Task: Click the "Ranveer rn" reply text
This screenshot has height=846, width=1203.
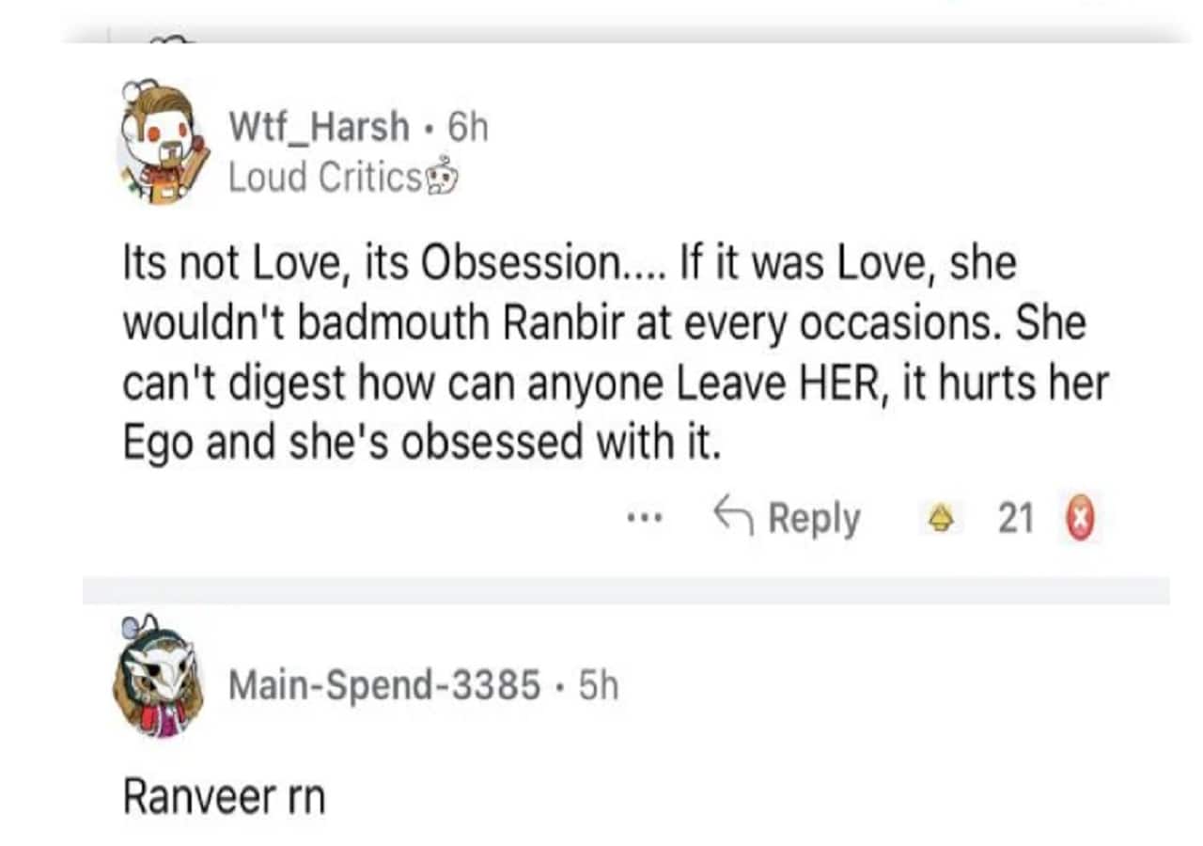Action: pyautogui.click(x=224, y=797)
